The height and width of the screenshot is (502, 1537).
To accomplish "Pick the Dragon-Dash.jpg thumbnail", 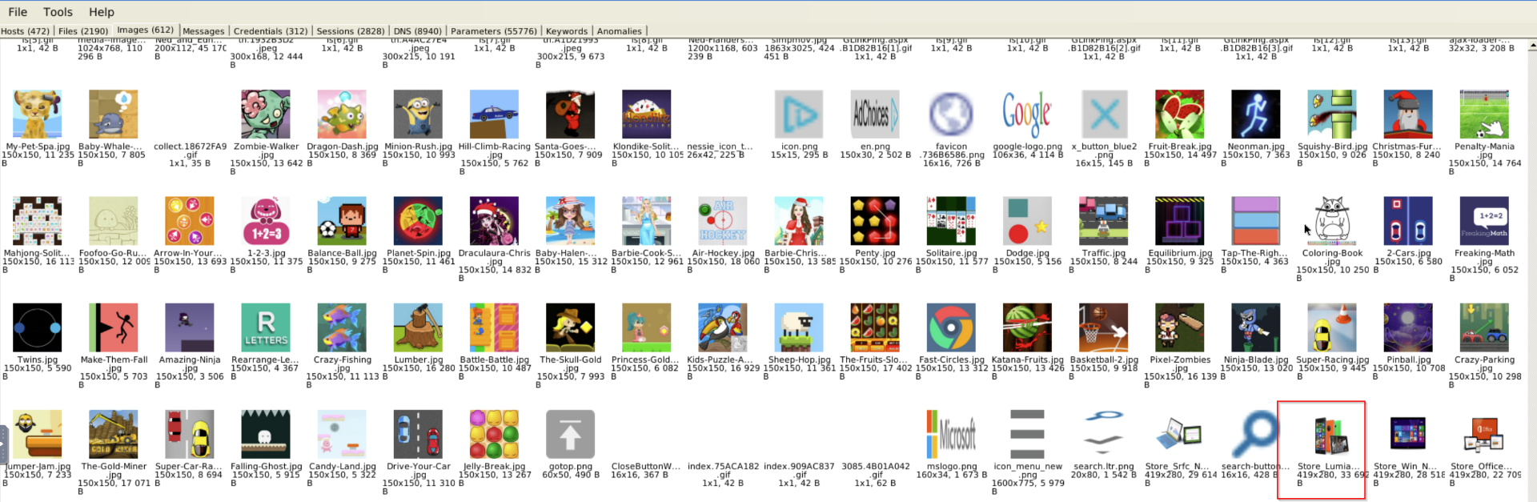I will point(342,114).
